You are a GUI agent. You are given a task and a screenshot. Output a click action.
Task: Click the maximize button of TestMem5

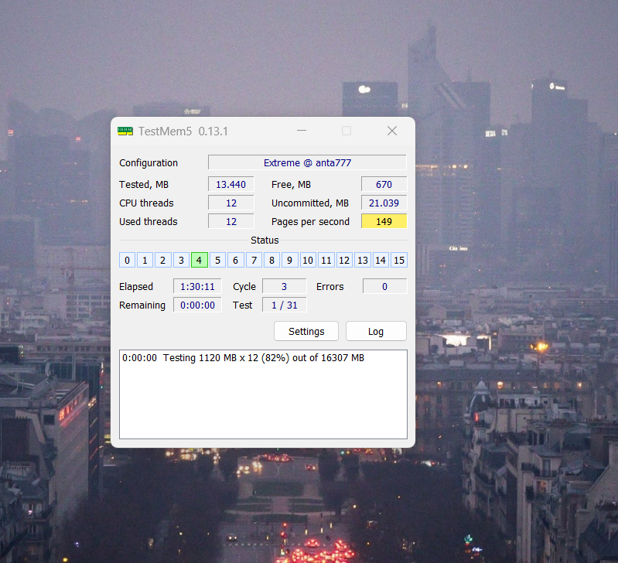click(x=347, y=131)
